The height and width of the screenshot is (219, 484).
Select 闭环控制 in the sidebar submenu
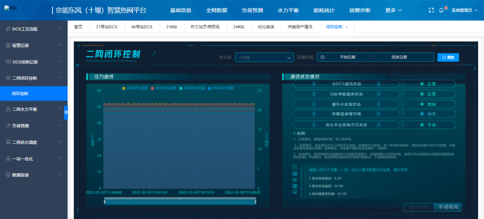click(20, 94)
